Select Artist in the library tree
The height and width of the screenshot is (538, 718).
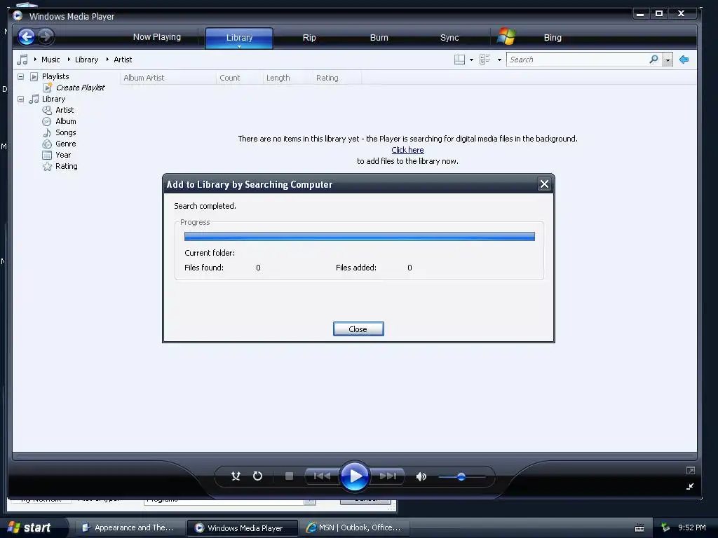(65, 110)
